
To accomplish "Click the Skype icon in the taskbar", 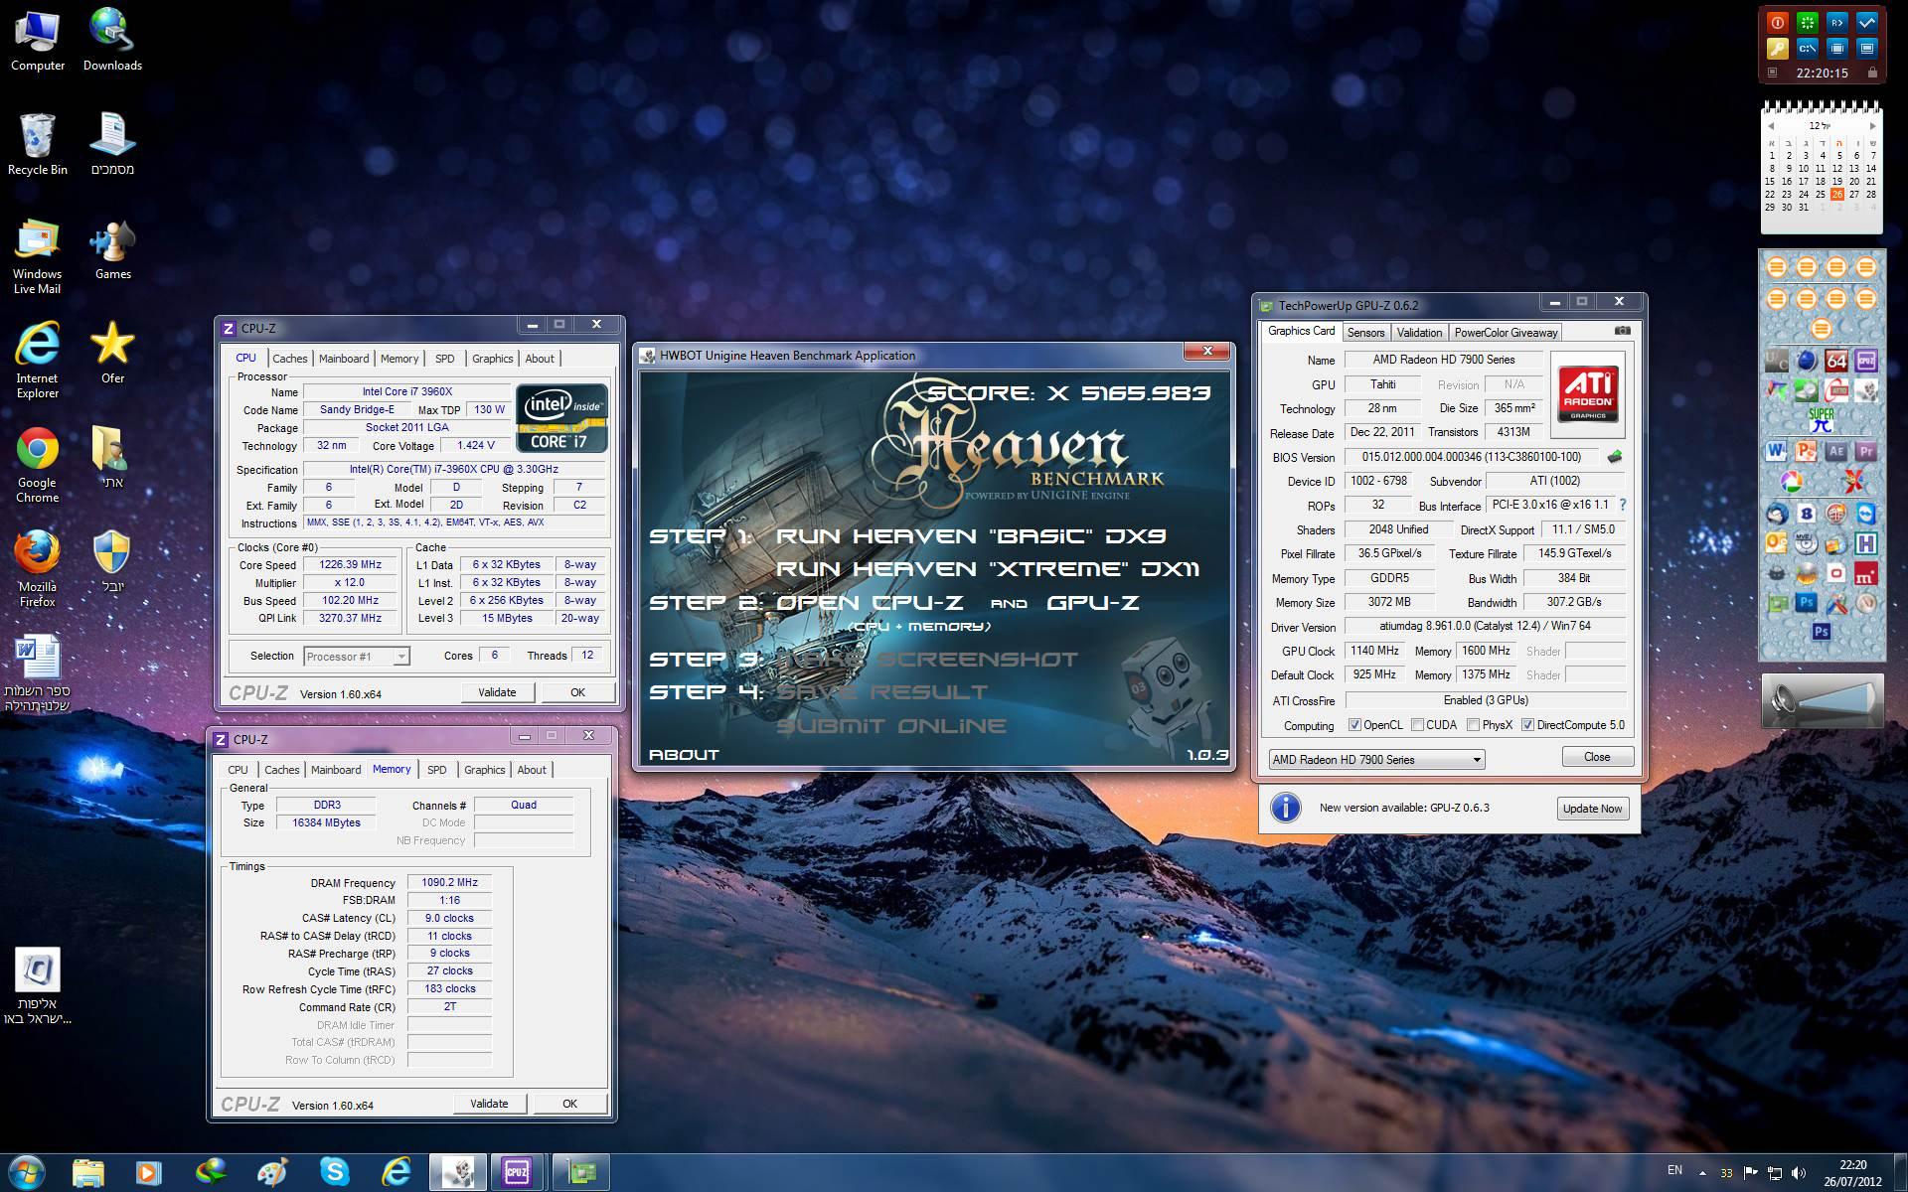I will coord(334,1172).
